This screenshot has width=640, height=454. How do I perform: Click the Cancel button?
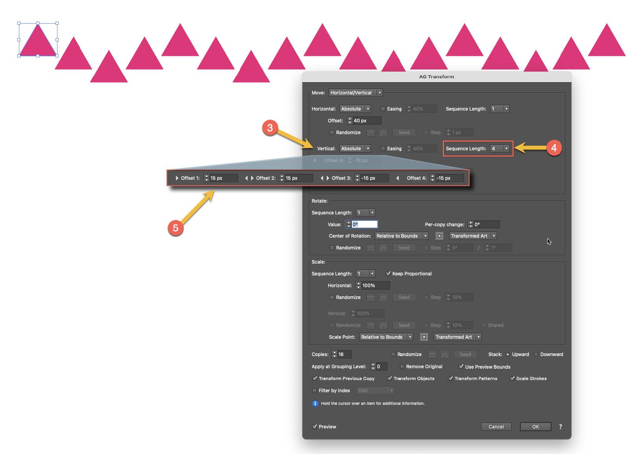point(496,427)
